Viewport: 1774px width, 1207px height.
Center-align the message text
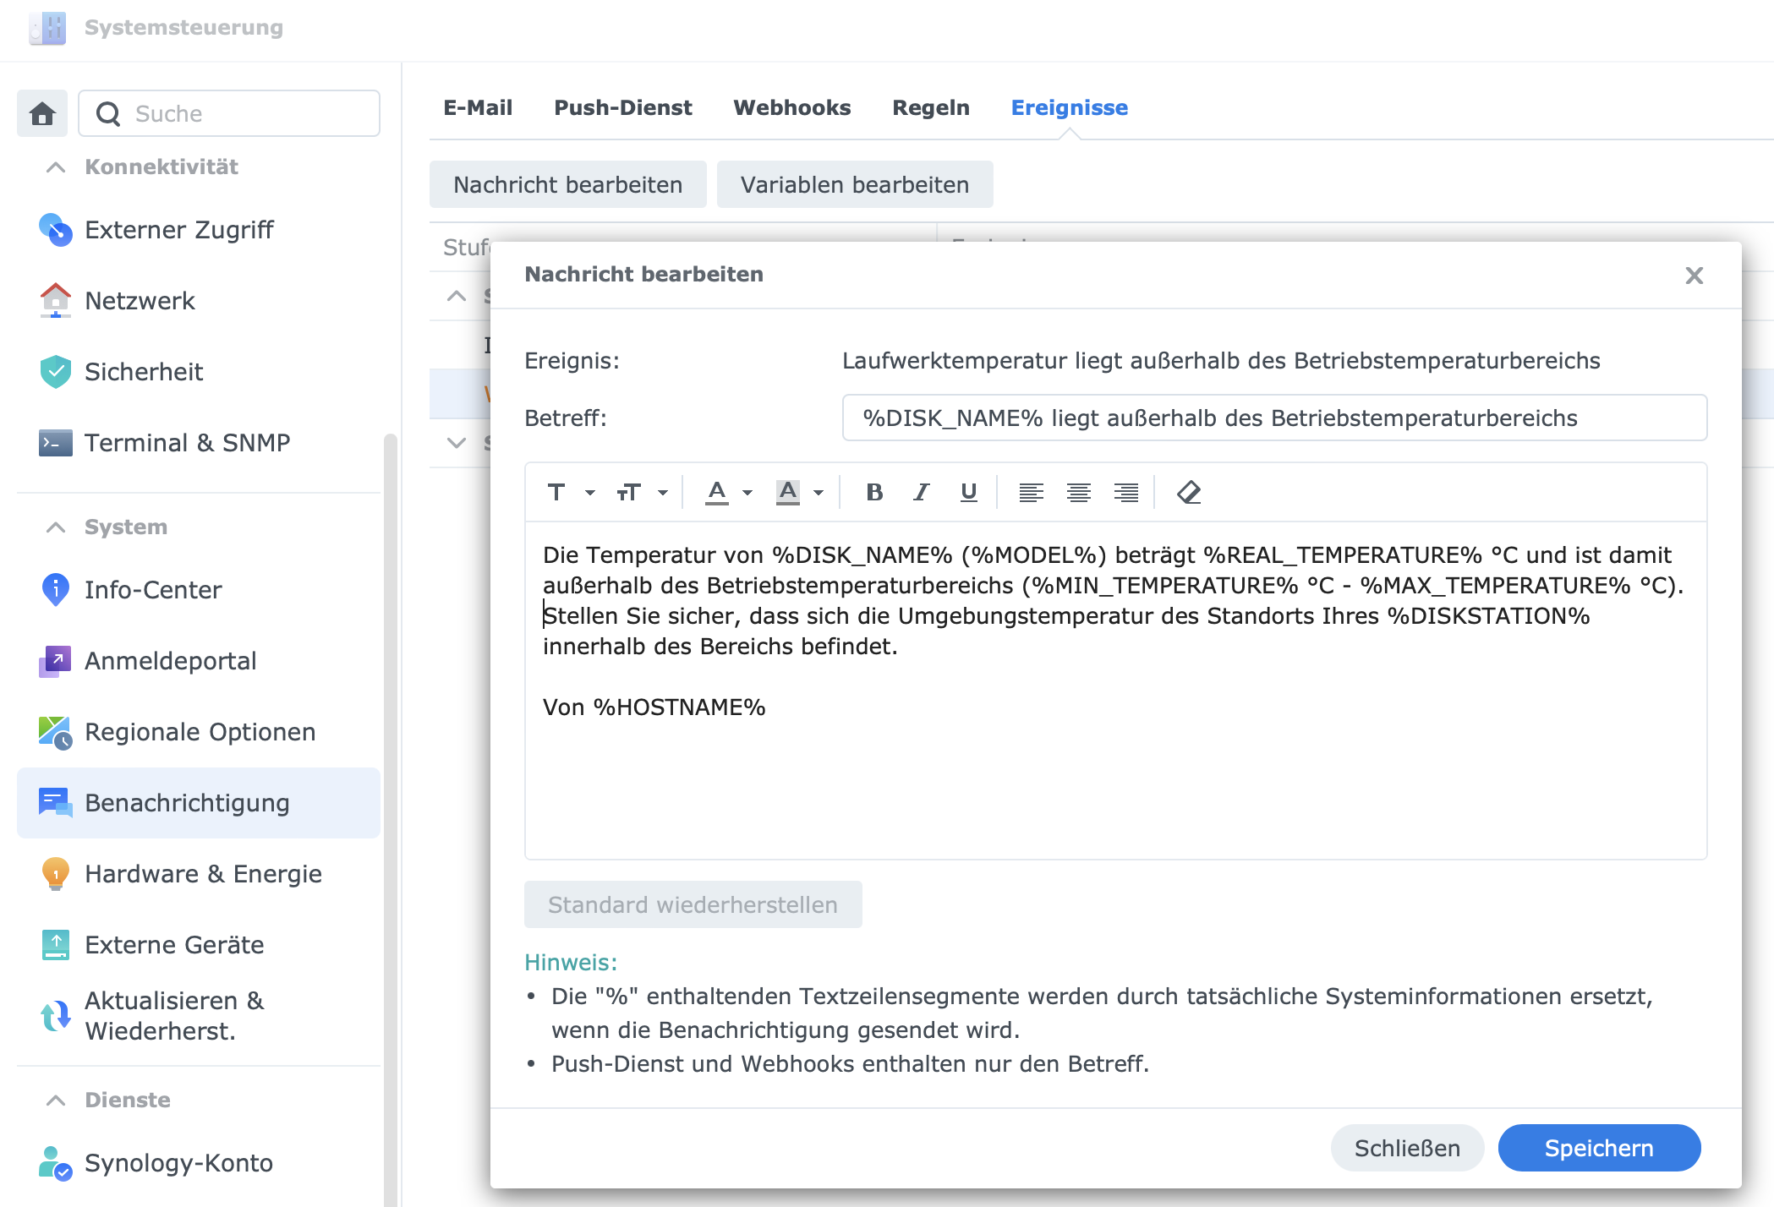pos(1078,492)
